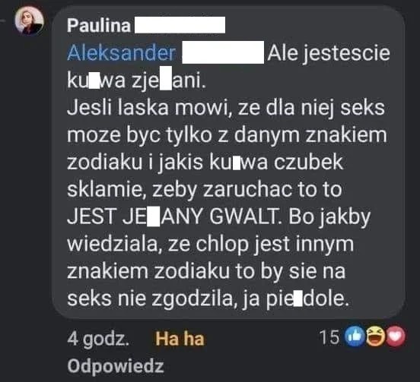Click the line starting 'Jesli laska mowi'
This screenshot has width=420, height=382.
[x=226, y=108]
